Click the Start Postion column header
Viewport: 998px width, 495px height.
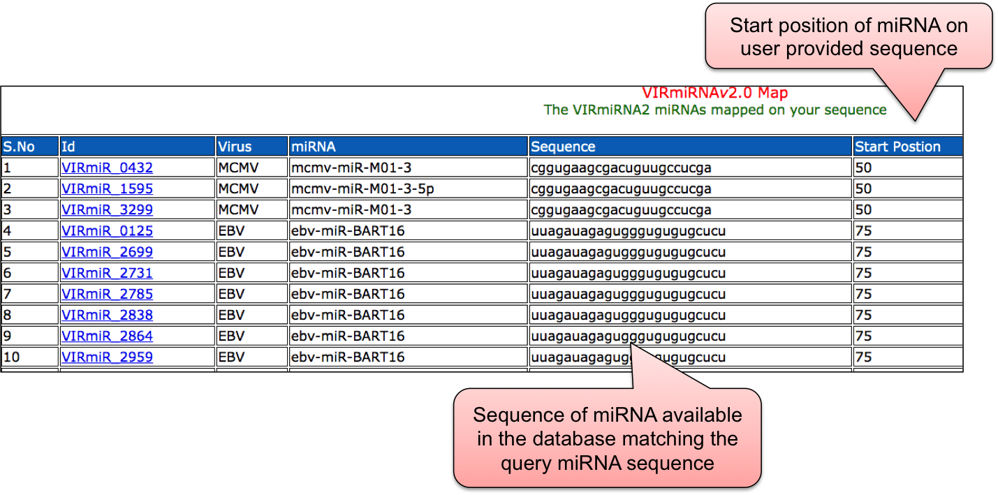tap(897, 147)
